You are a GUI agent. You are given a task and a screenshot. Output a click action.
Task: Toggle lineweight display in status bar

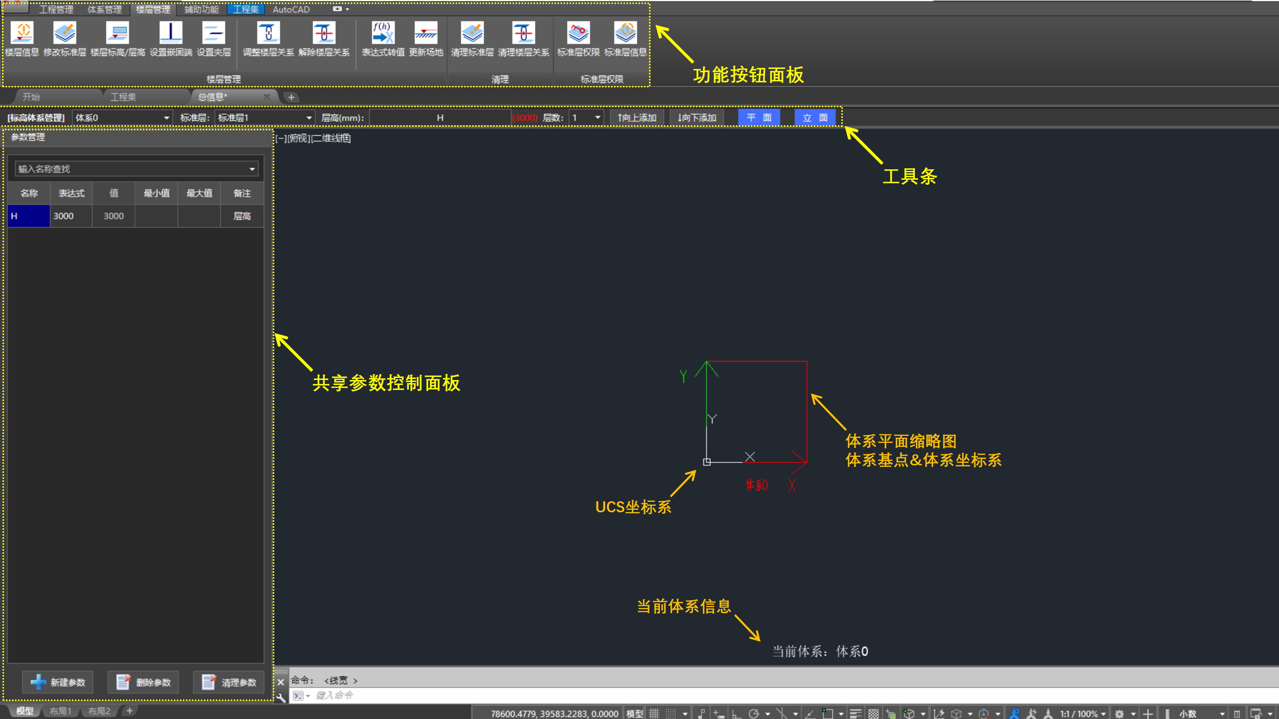[x=855, y=714]
